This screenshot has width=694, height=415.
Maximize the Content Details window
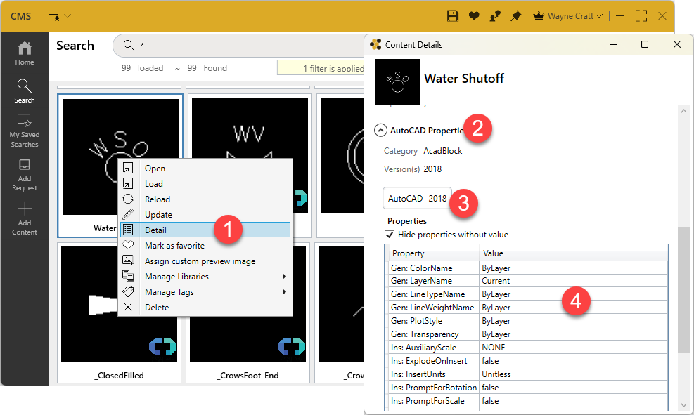(x=645, y=45)
